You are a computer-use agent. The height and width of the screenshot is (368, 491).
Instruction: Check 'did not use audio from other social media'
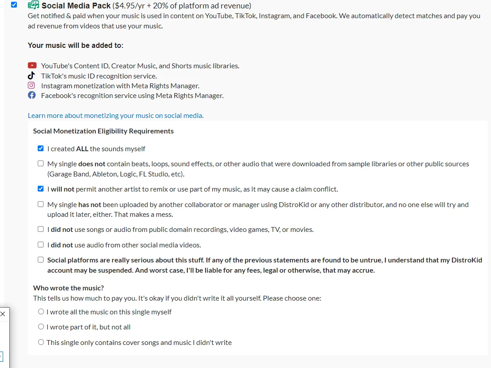[x=40, y=244]
